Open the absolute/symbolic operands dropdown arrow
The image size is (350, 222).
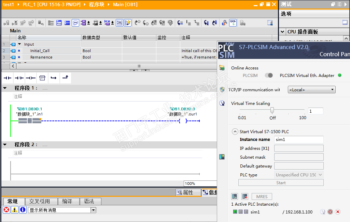(89, 23)
